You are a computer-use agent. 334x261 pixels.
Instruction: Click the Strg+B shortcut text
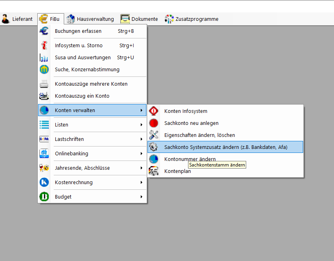tap(126, 31)
